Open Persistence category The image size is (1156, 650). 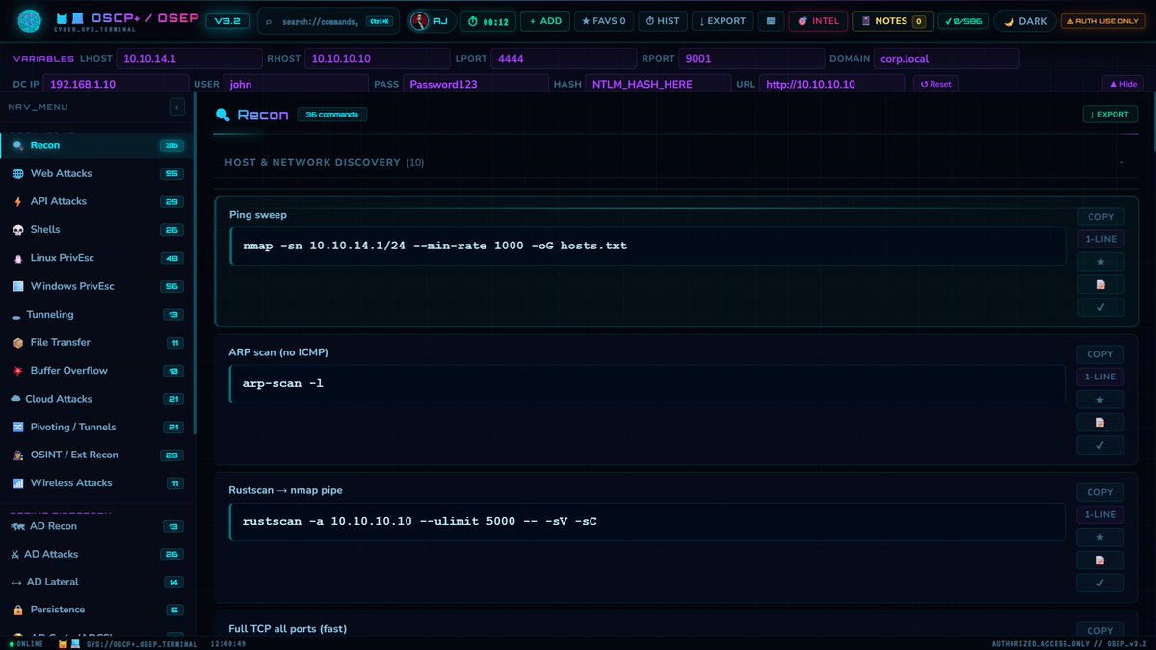[96, 610]
